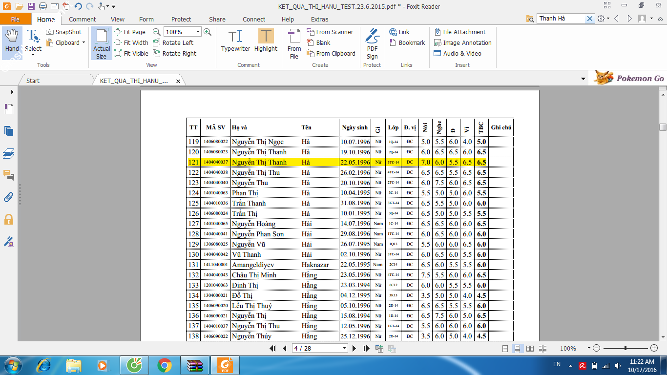
Task: Rotate the page left
Action: point(173,42)
